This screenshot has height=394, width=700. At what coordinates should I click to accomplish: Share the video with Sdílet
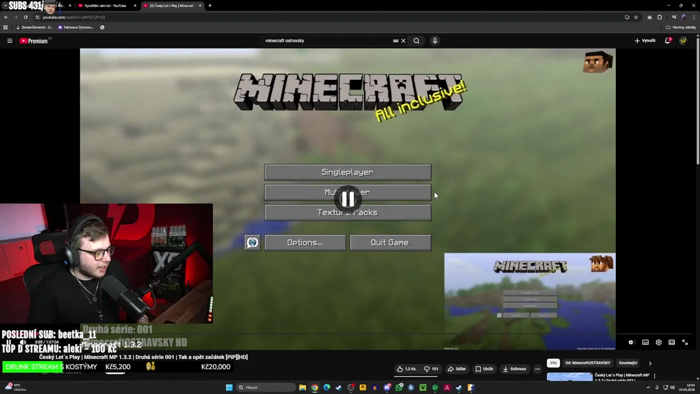point(457,369)
